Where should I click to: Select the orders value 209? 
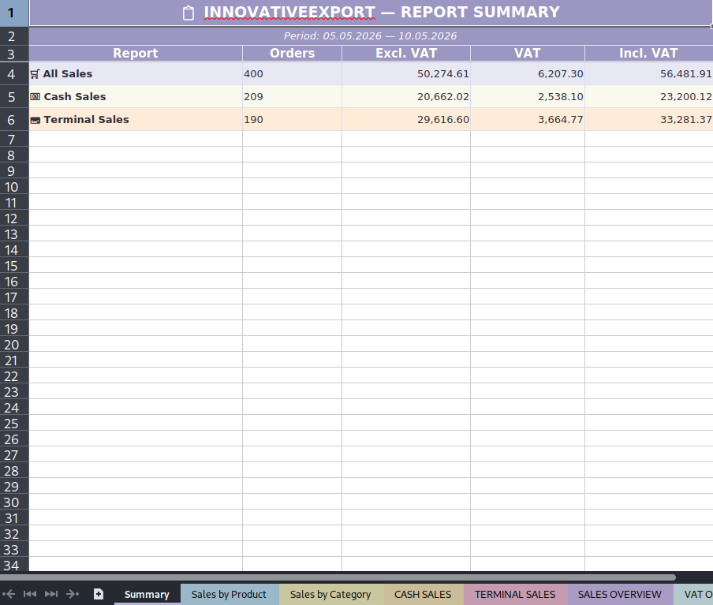coord(292,96)
